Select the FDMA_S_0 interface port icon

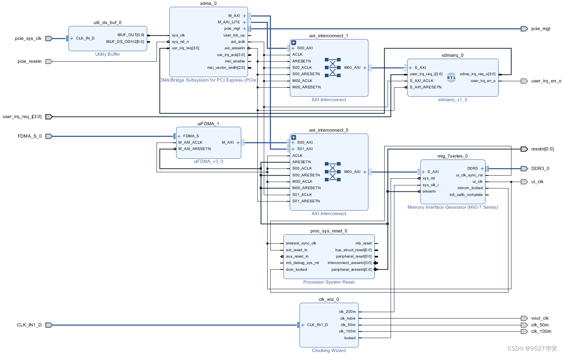click(x=49, y=136)
